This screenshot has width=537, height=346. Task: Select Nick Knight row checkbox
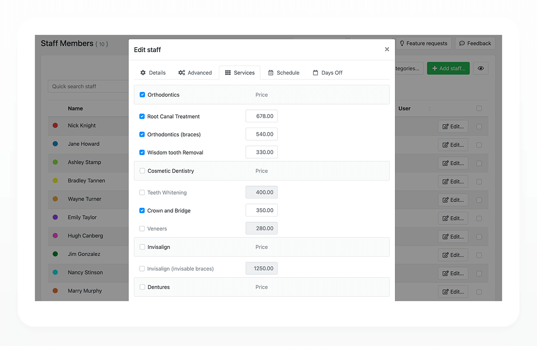[x=479, y=127]
